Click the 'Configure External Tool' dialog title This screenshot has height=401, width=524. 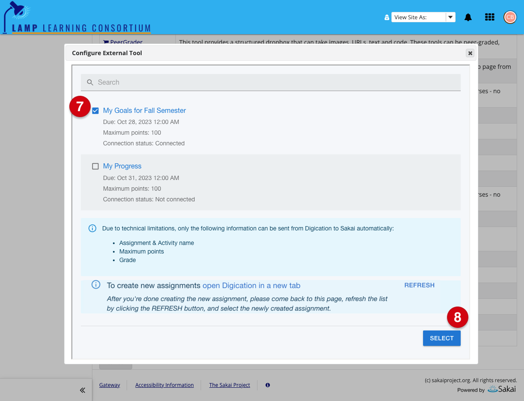(x=107, y=53)
